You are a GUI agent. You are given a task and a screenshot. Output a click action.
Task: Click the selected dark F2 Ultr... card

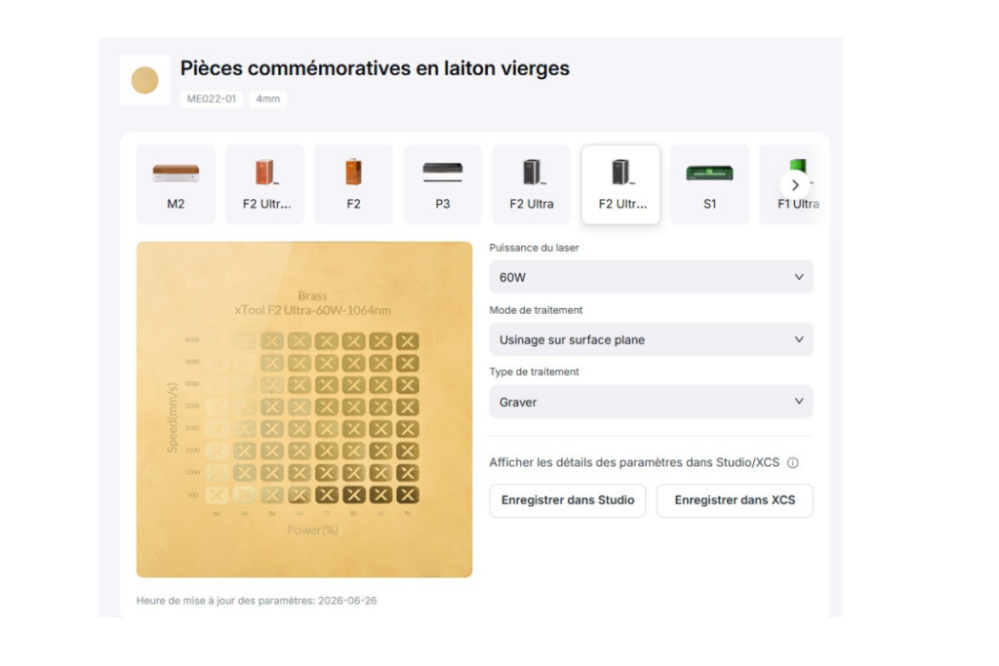pos(620,184)
